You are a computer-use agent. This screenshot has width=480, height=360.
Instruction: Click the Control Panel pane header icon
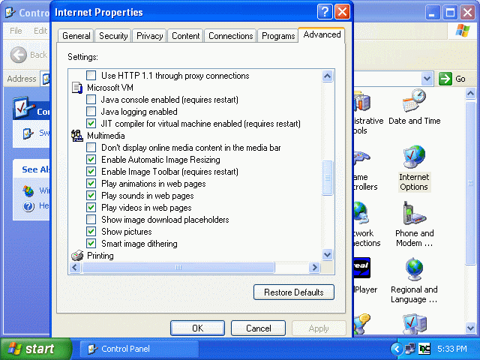coord(23,108)
